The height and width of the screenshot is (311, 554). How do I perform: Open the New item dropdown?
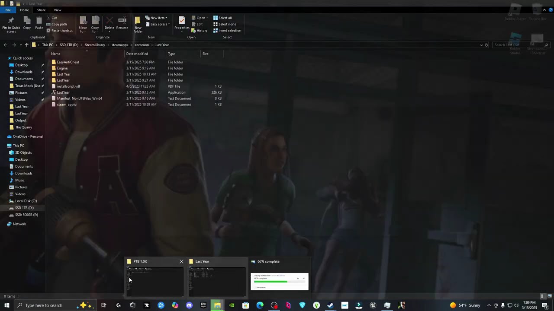tap(156, 18)
